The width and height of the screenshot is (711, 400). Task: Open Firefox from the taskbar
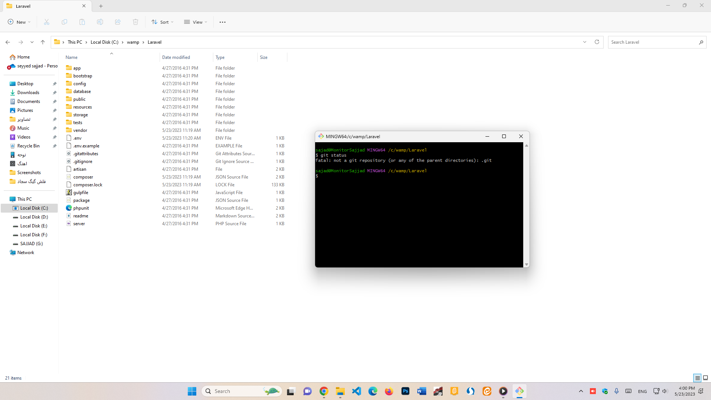[x=389, y=391]
